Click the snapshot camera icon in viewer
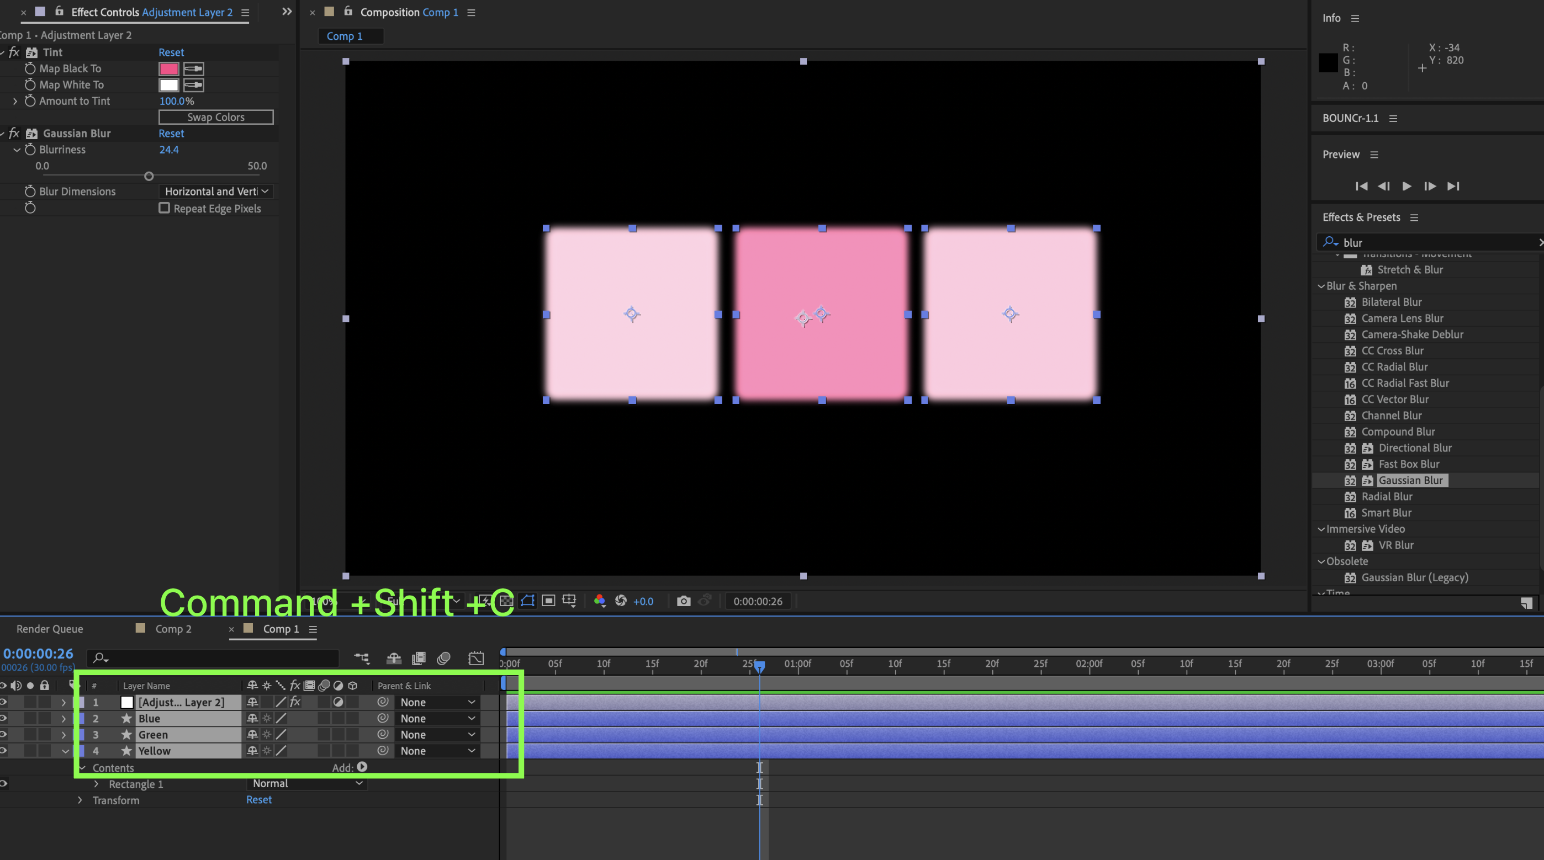Image resolution: width=1544 pixels, height=860 pixels. [683, 601]
